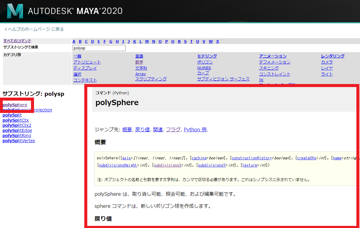Open the レンダリング category
This screenshot has height=228, width=360.
333,56
